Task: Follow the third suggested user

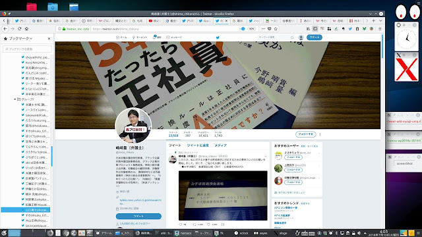Action: point(293,182)
